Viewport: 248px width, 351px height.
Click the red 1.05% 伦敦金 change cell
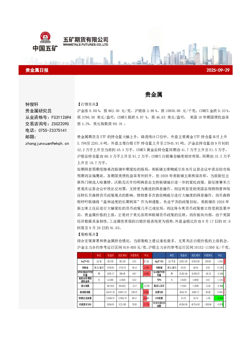pyautogui.click(x=146, y=268)
